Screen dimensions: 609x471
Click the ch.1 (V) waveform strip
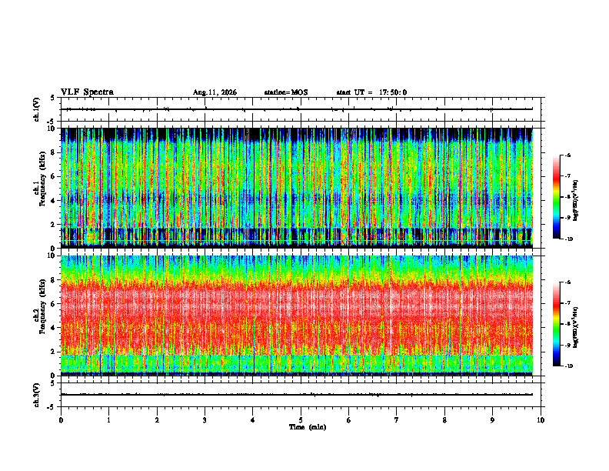301,109
